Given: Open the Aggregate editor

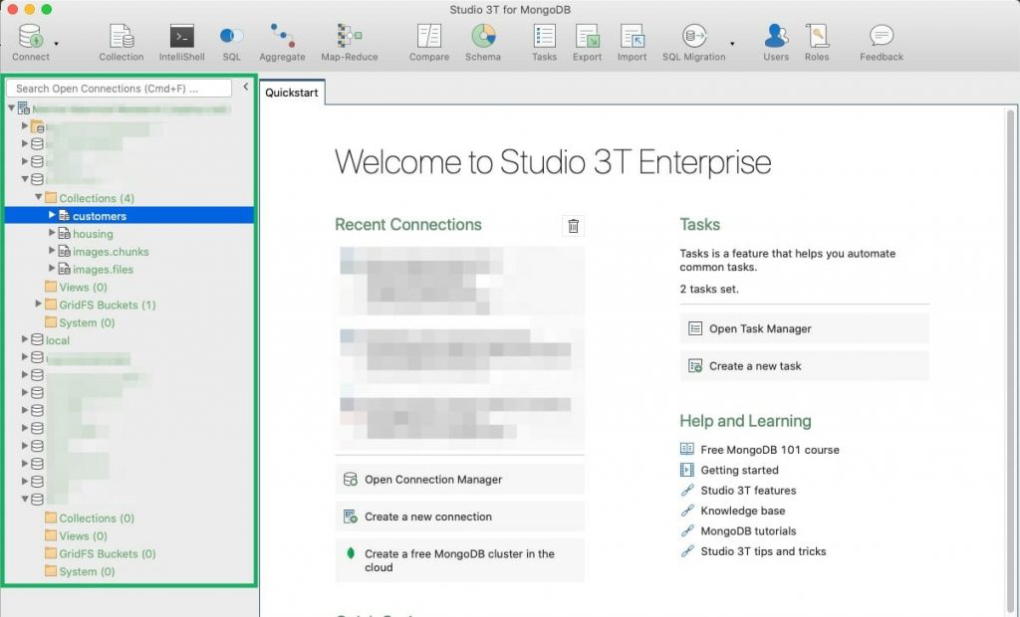Looking at the screenshot, I should click(282, 42).
